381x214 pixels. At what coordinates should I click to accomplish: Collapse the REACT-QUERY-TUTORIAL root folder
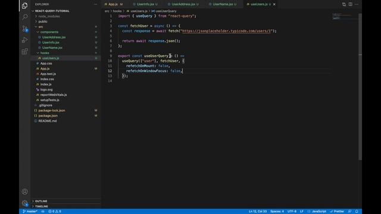(x=52, y=11)
